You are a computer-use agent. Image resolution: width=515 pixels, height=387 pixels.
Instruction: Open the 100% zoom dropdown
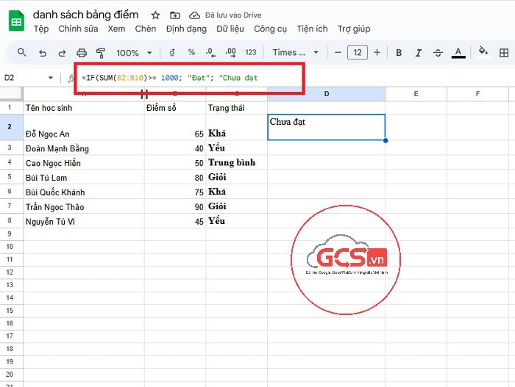coord(133,53)
